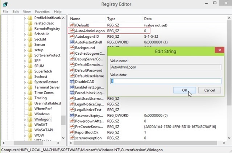Click the values pane scroll up arrow
This screenshot has width=232, height=153.
pos(229,18)
